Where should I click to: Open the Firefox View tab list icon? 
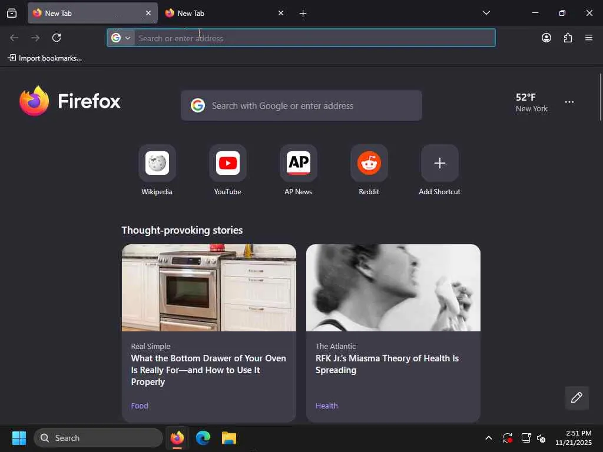tap(12, 14)
